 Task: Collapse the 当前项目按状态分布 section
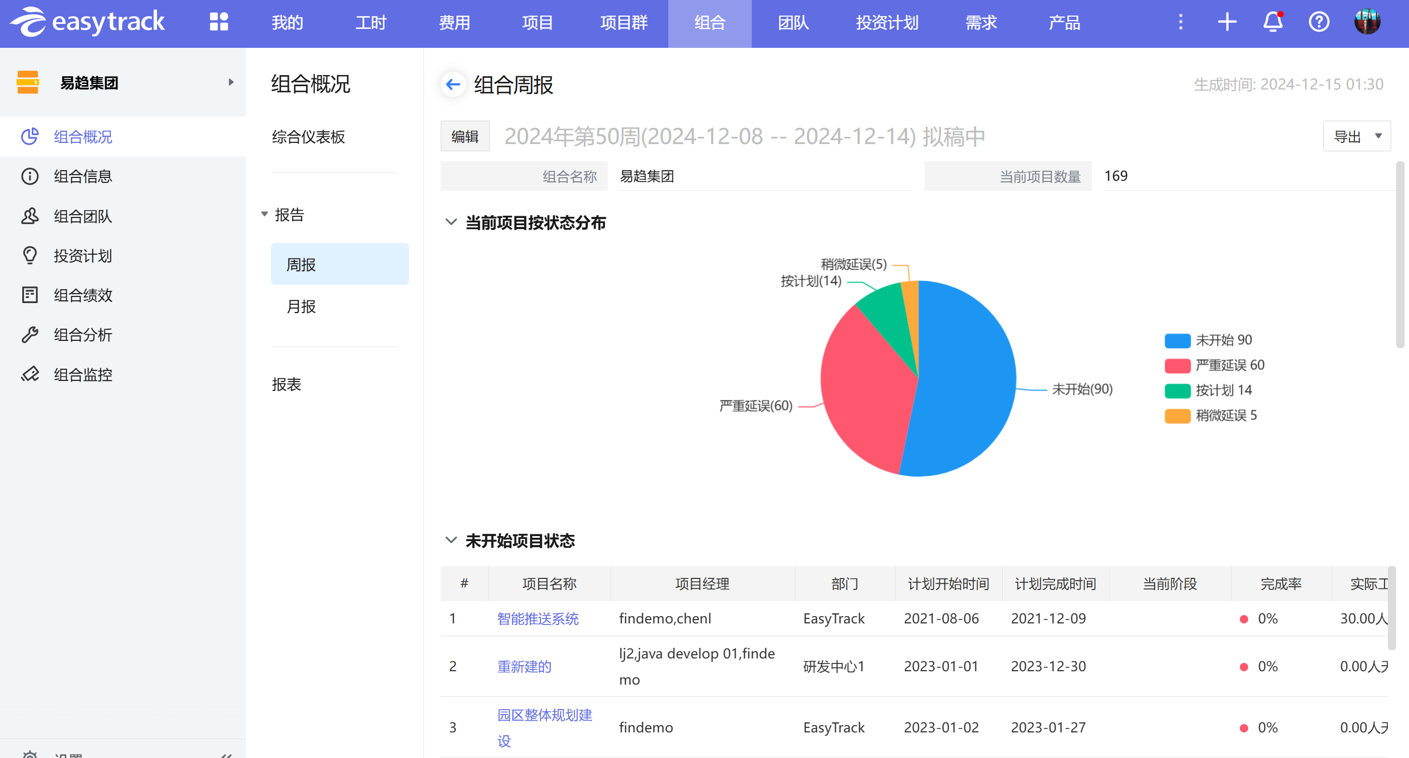451,222
